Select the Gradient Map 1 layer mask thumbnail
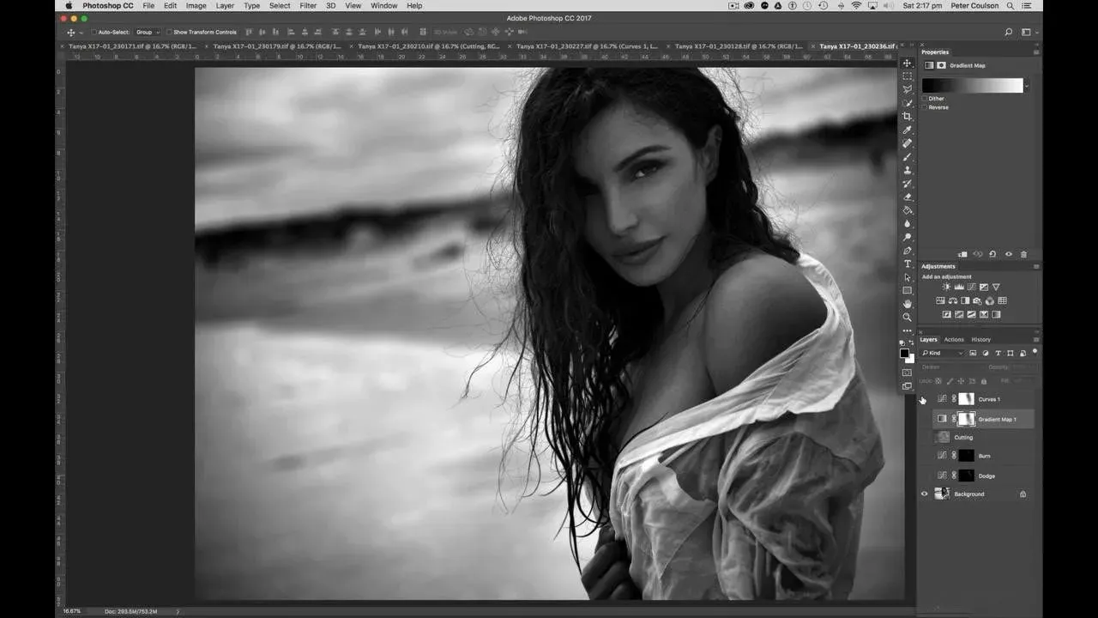Screen dimensions: 1098x618 [x=966, y=419]
